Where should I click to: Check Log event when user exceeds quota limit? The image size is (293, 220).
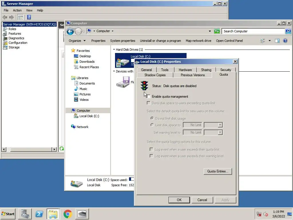pos(152,149)
